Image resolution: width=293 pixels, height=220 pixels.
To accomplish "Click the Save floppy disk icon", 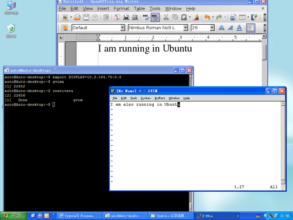I will click(x=86, y=17).
